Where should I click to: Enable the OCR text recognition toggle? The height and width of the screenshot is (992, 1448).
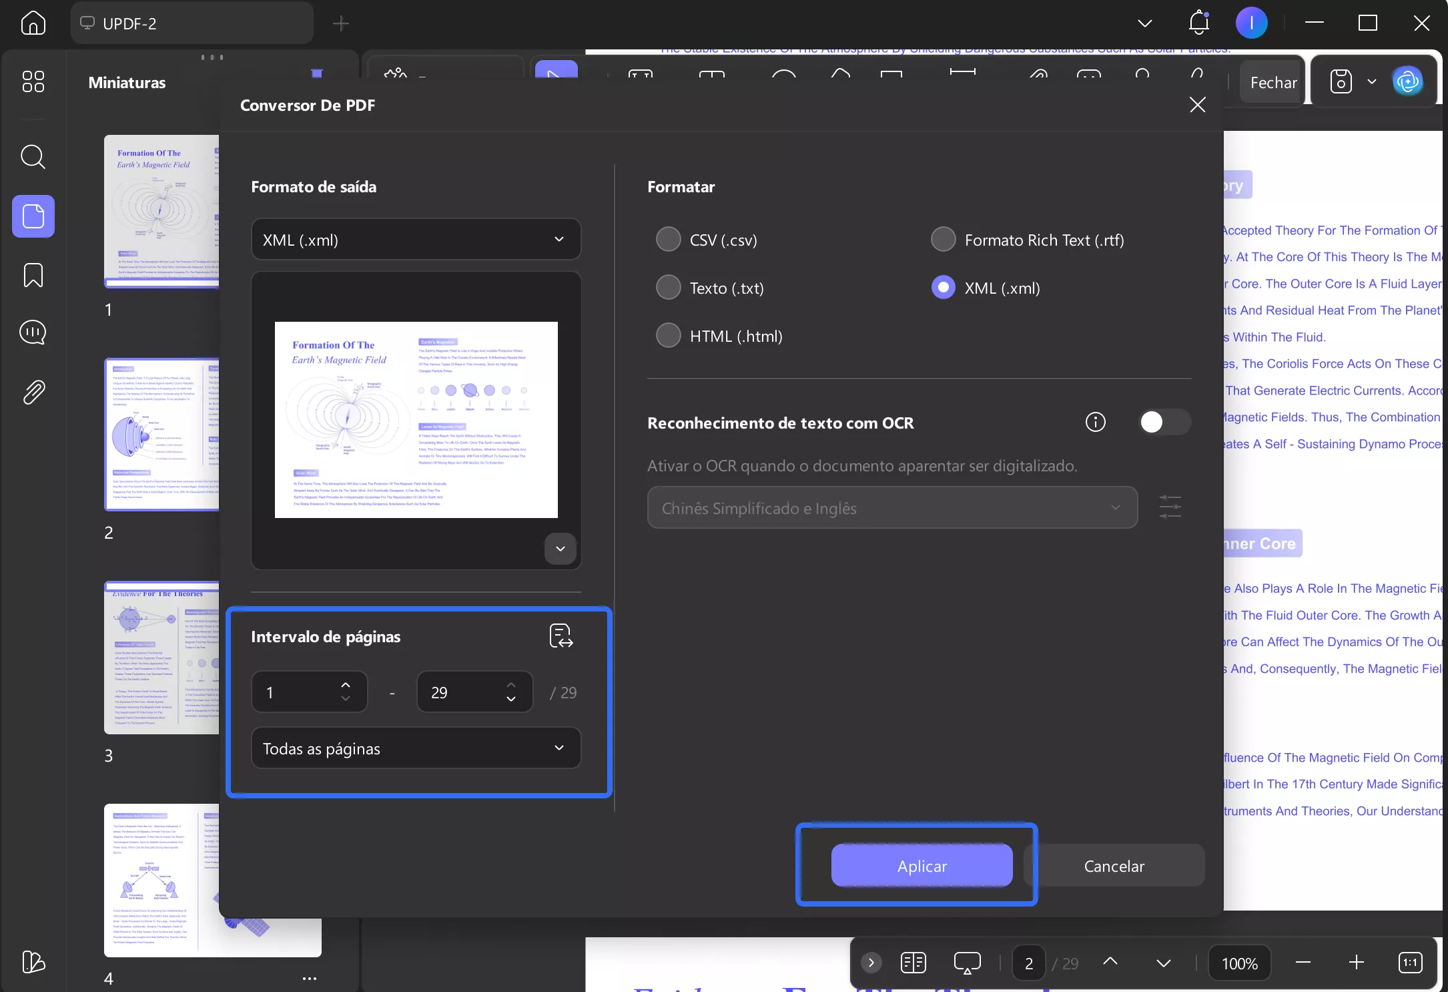[x=1163, y=422]
